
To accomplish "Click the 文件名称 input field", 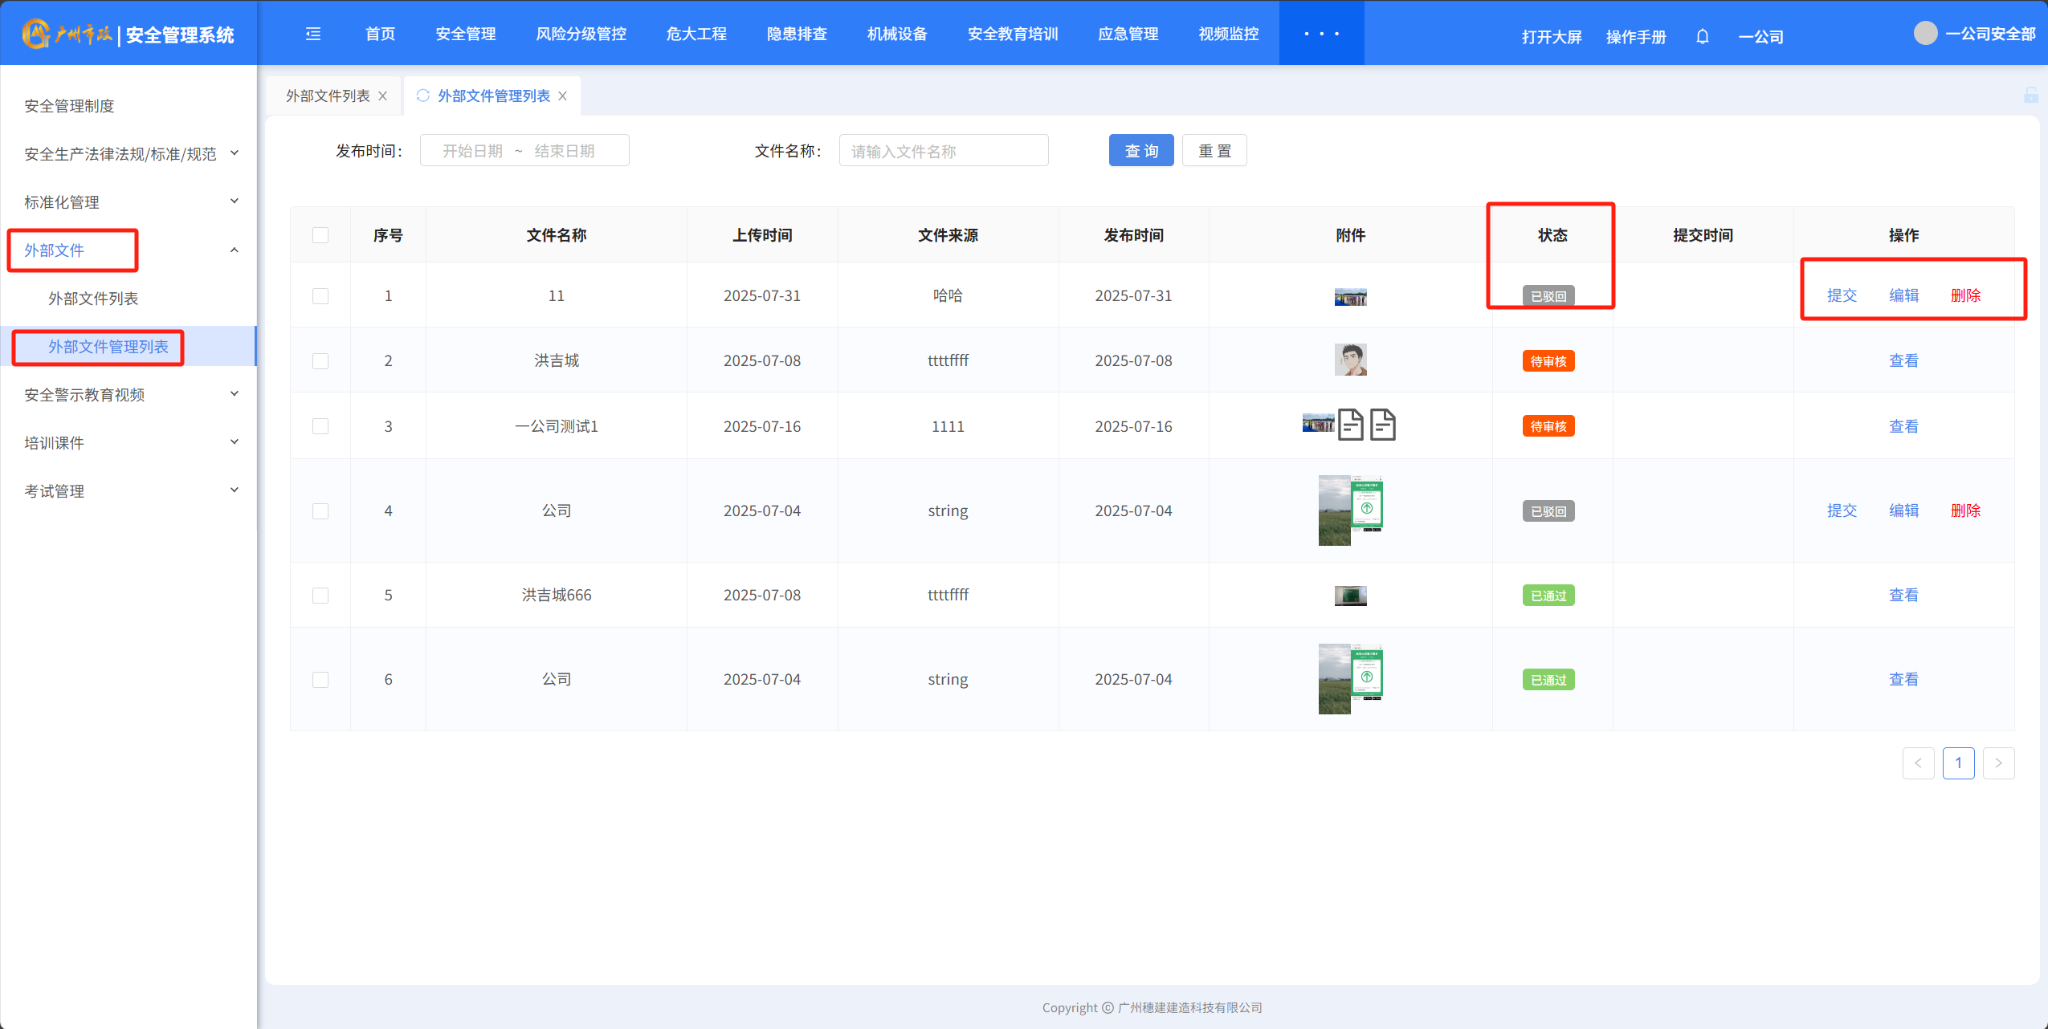I will pos(943,151).
